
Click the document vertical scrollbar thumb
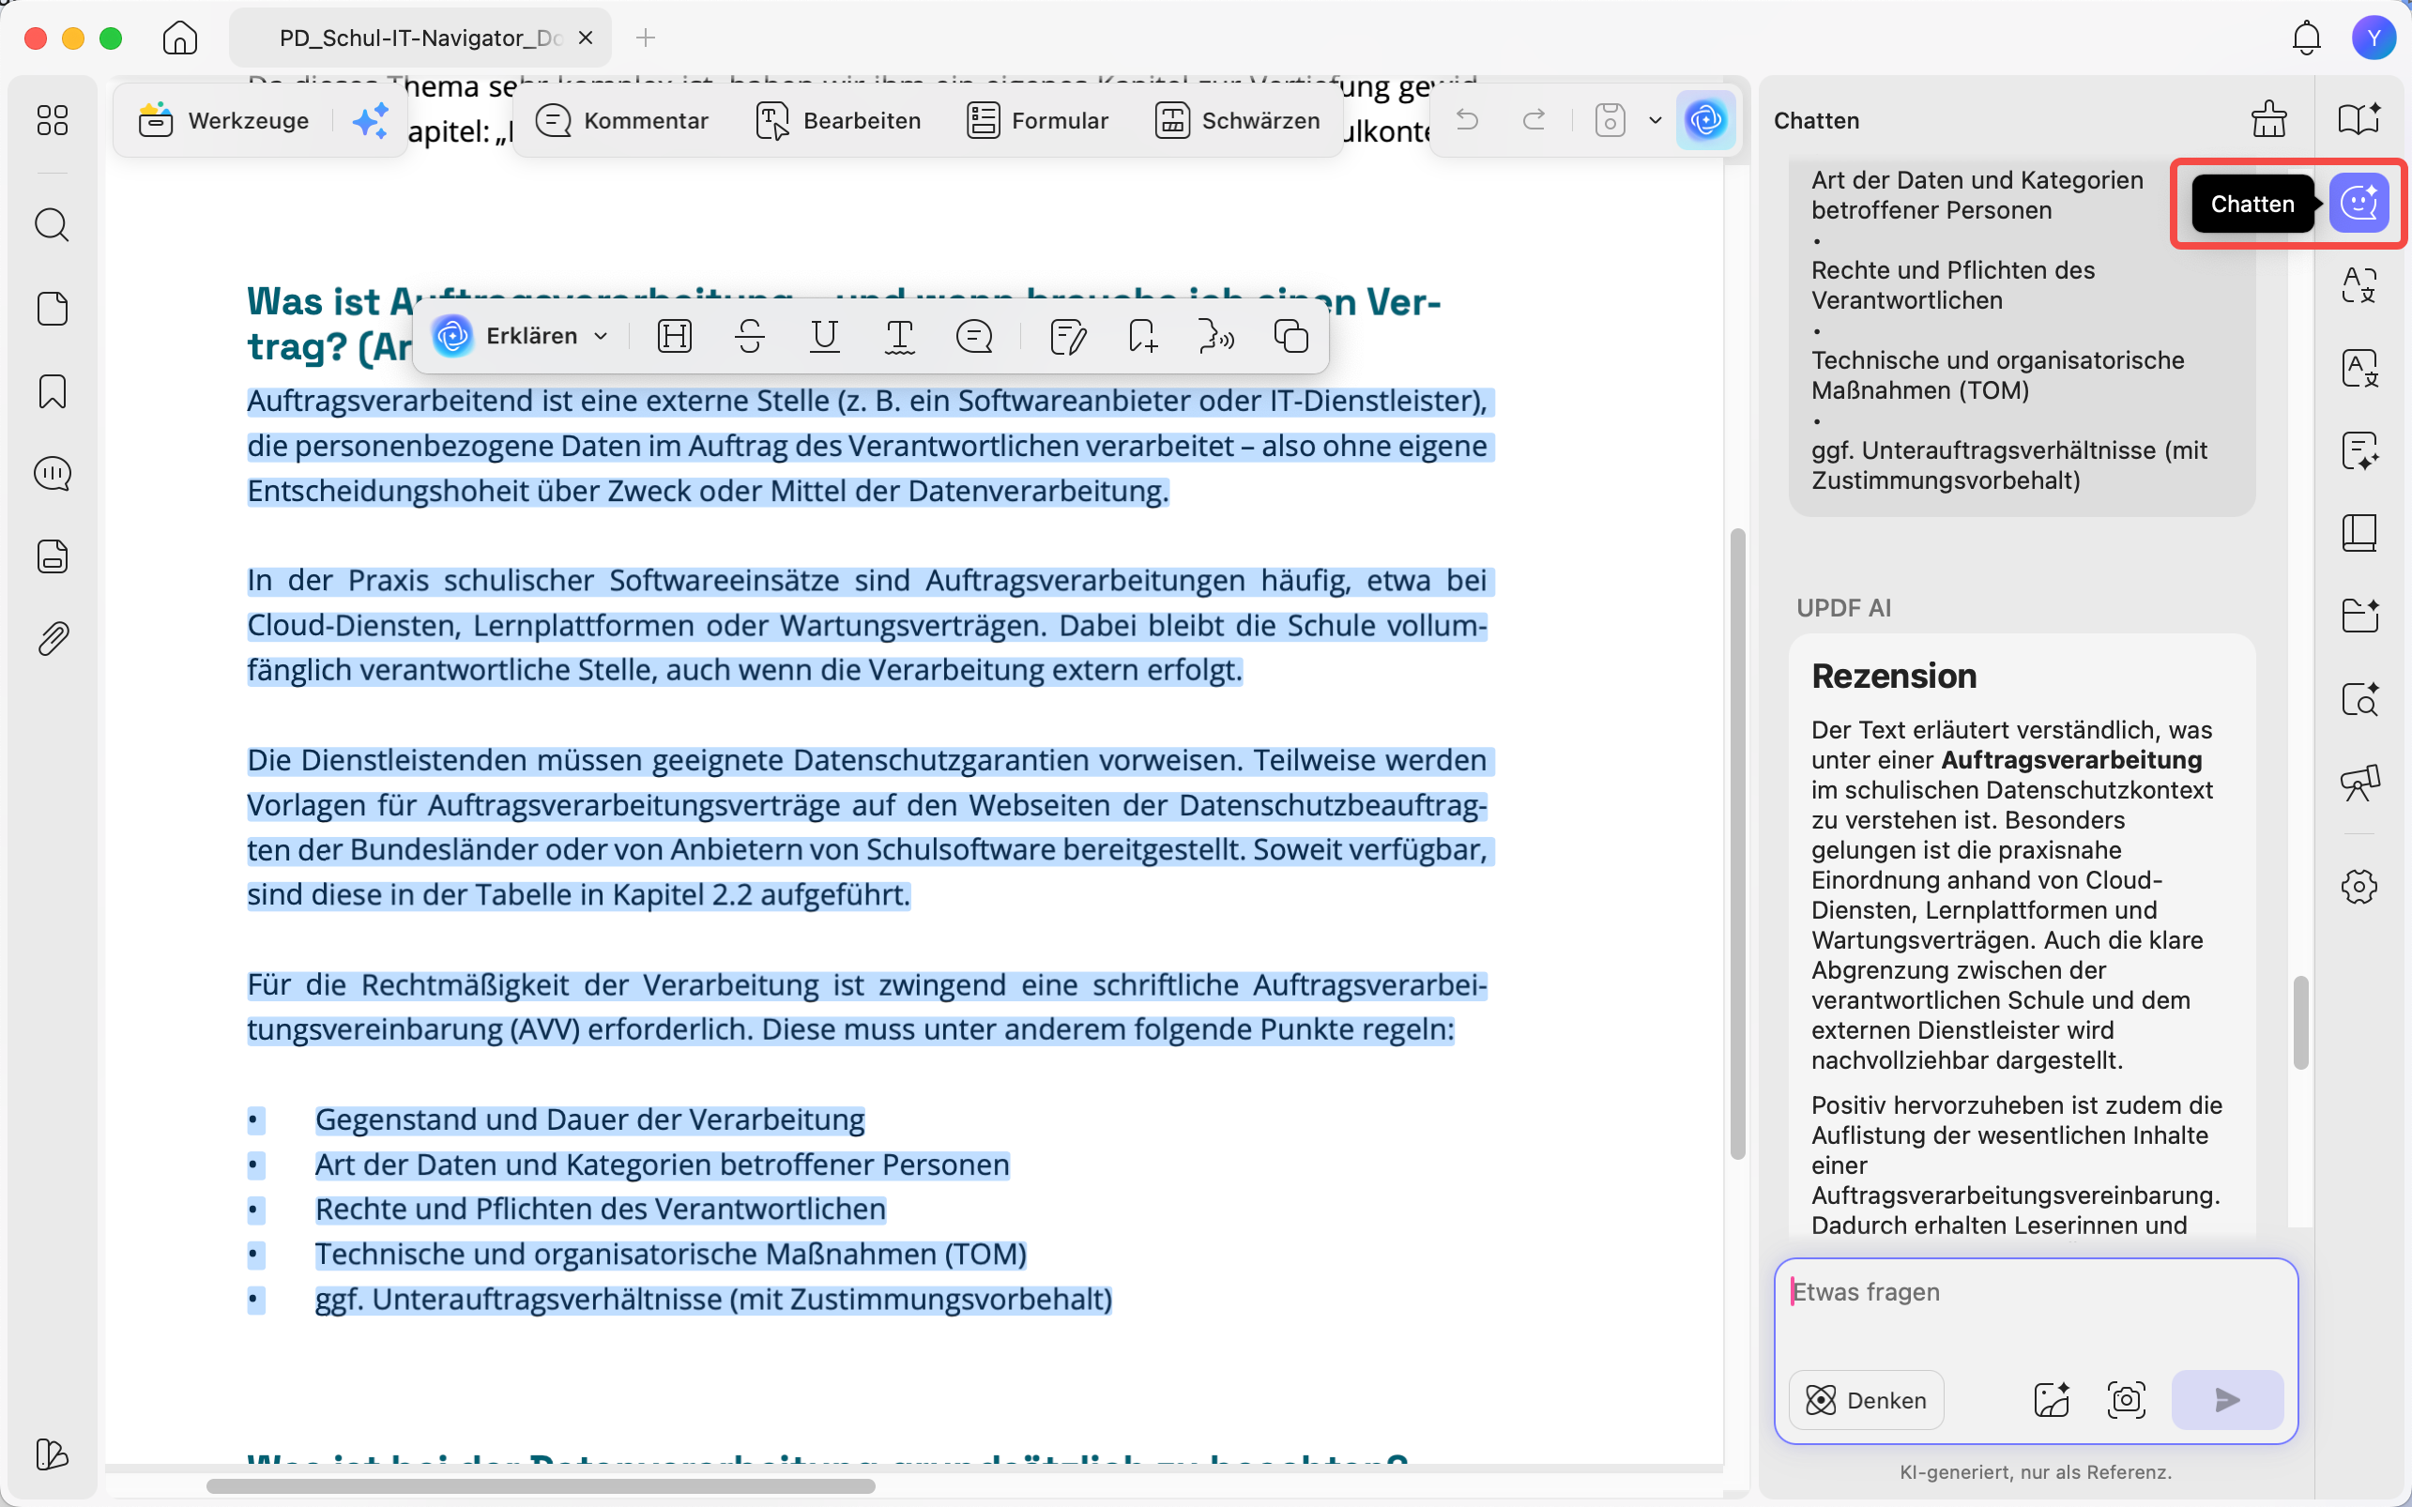click(x=1737, y=844)
